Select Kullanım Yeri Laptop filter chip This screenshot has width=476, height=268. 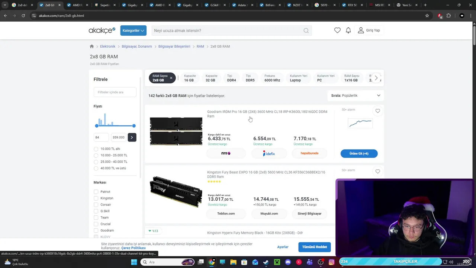point(299,78)
